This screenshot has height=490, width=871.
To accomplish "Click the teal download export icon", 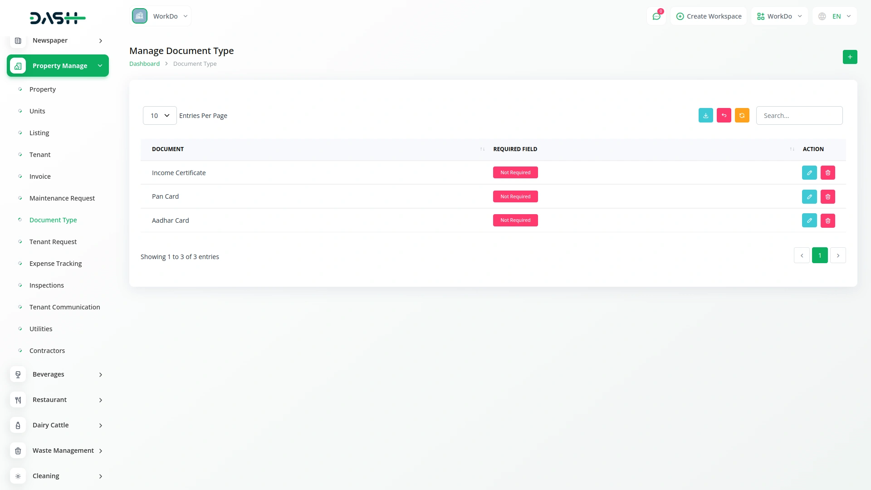I will pos(705,116).
